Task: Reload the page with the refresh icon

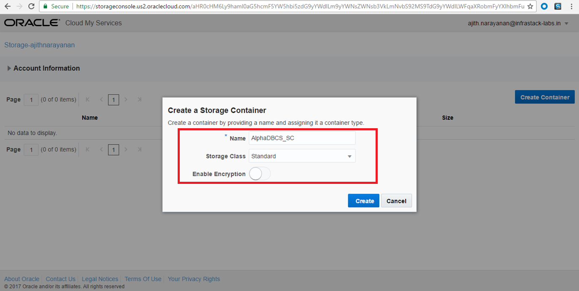Action: pyautogui.click(x=31, y=6)
